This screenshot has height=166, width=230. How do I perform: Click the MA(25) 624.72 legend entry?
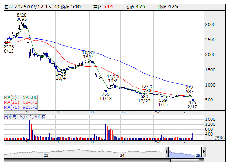pos(20,102)
